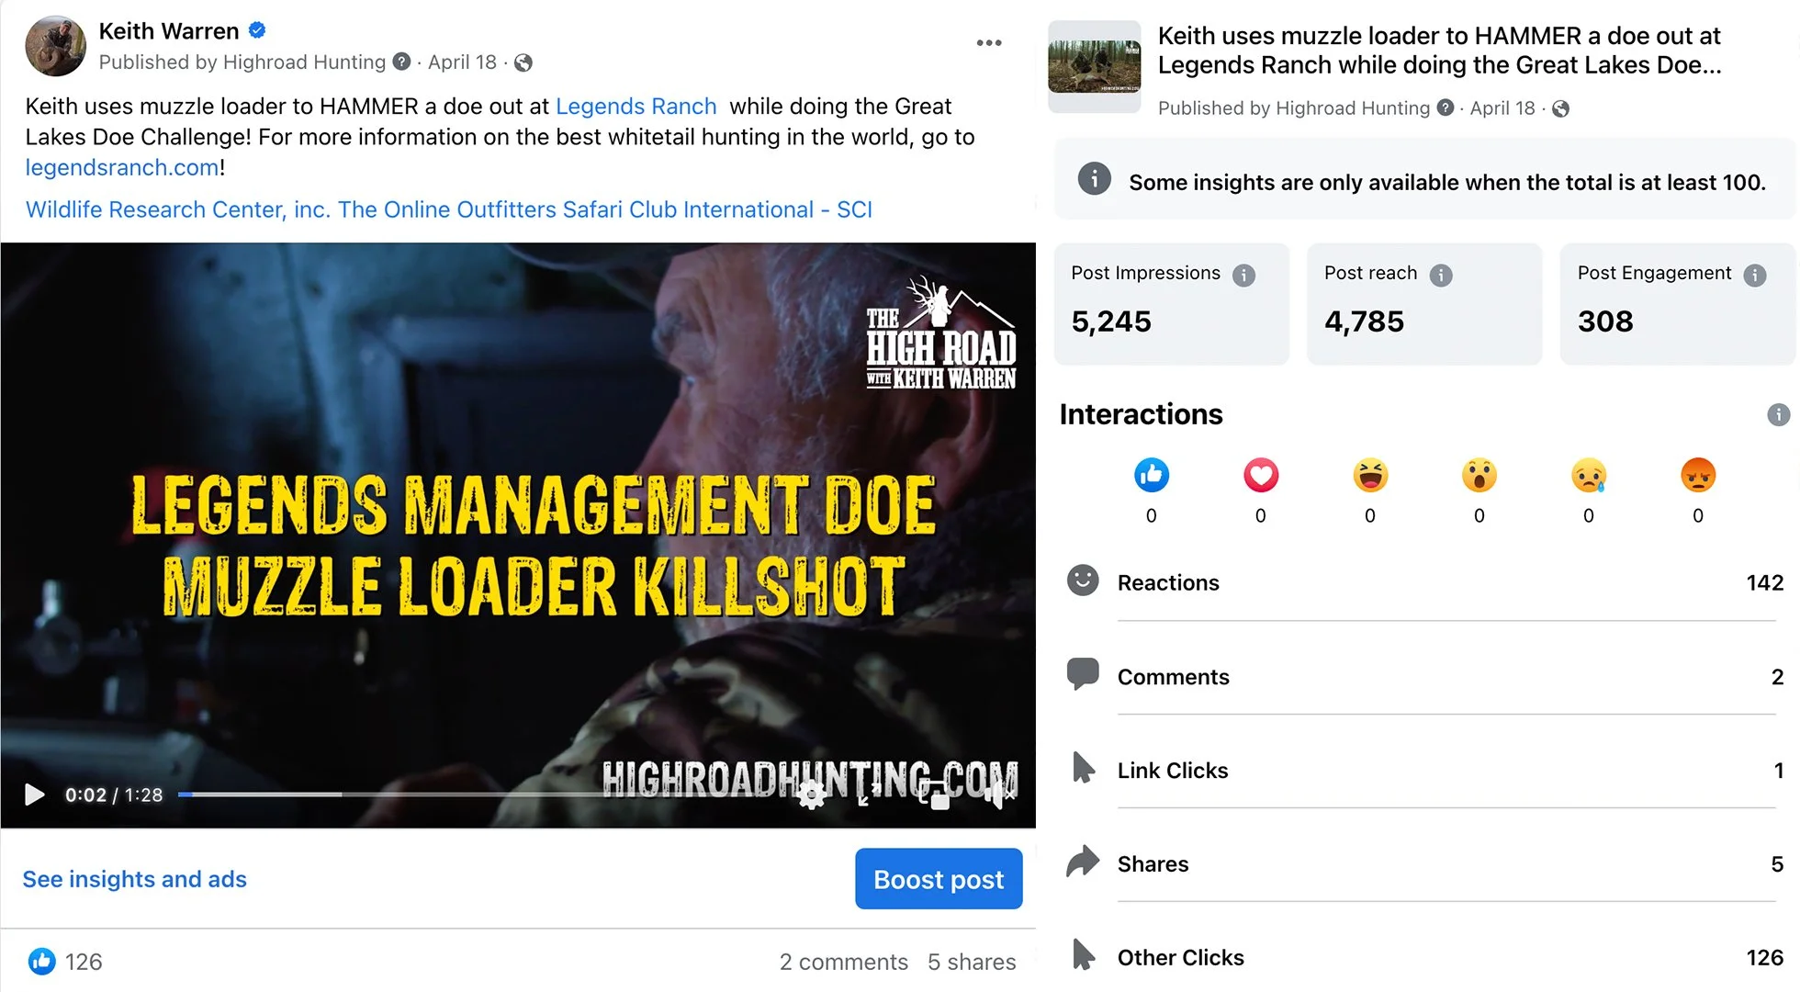The image size is (1800, 992).
Task: Click the Post Engagement info icon
Action: pos(1754,275)
